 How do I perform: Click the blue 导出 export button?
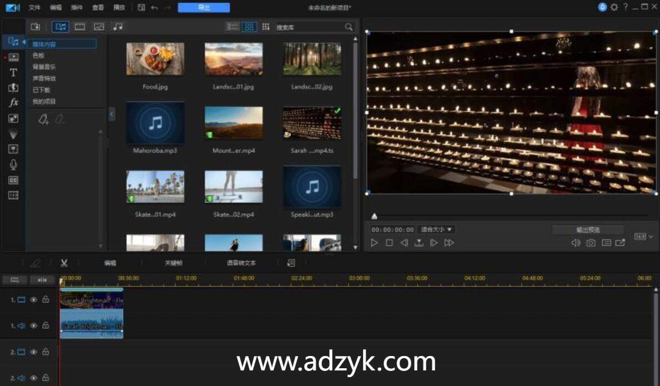(x=204, y=8)
